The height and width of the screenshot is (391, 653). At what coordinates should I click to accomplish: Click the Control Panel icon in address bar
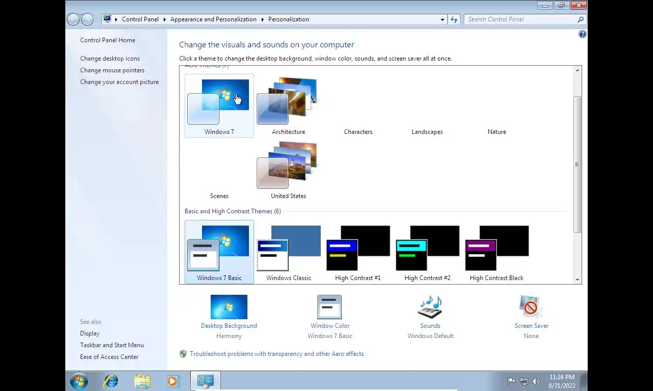(107, 19)
